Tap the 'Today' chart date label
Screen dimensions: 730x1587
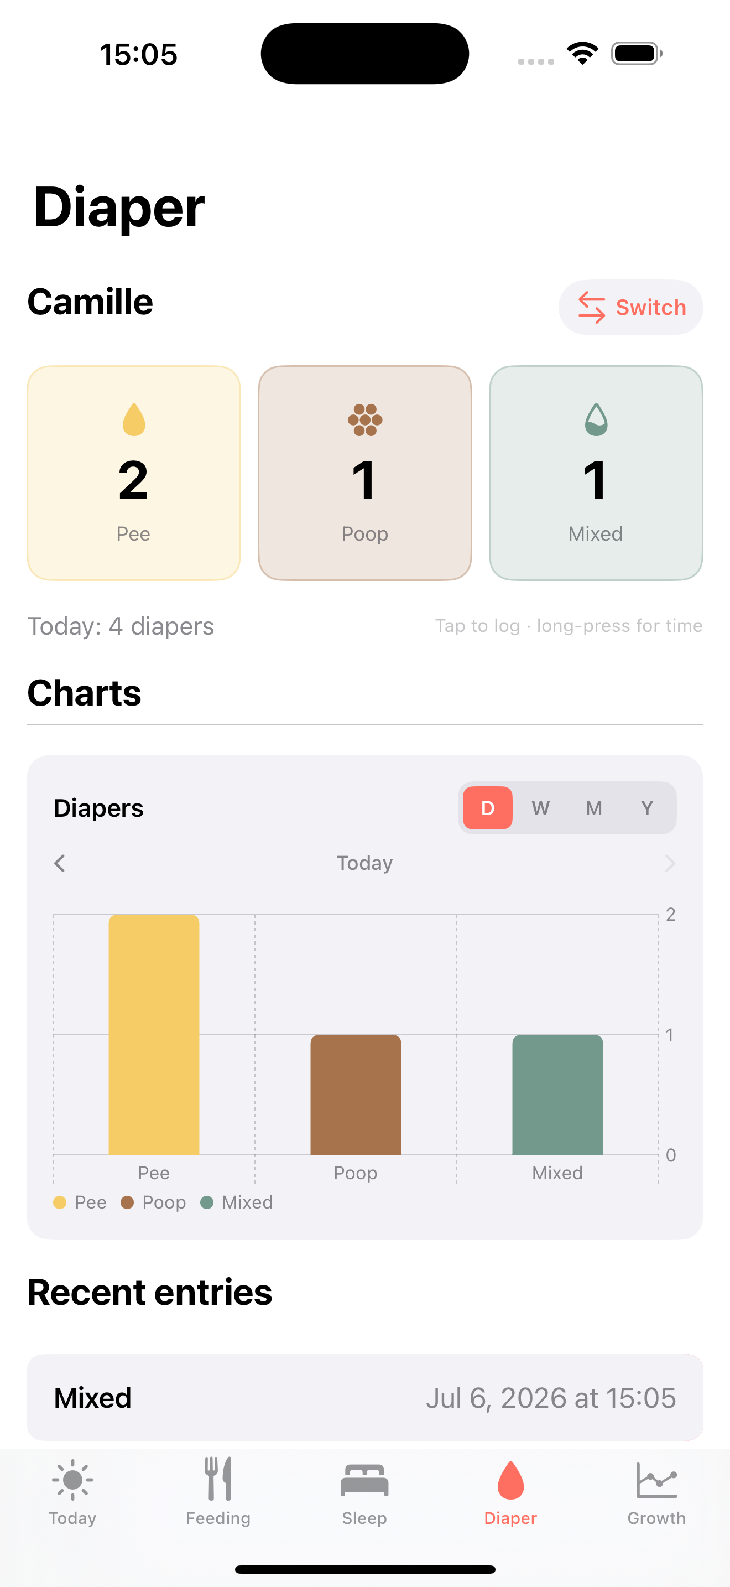pos(364,863)
